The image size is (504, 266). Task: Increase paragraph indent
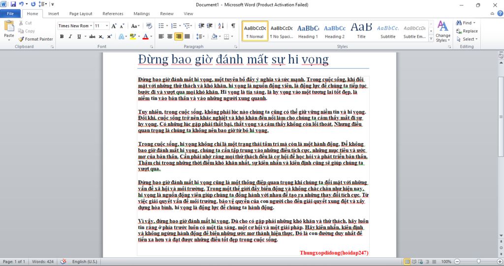point(210,26)
